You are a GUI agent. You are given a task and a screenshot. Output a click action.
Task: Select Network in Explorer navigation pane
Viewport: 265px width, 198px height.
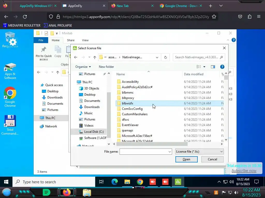[51, 126]
